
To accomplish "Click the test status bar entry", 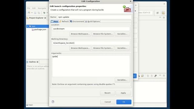I will click(30, 105).
